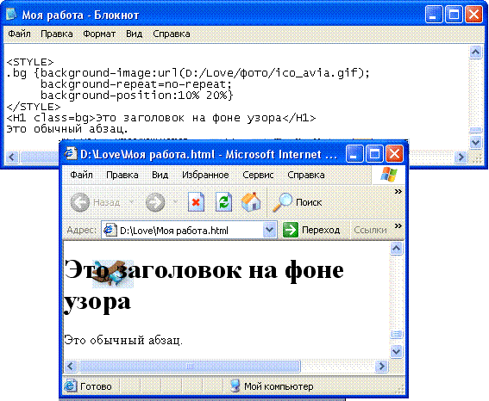Click the Готово status bar icon
Viewport: 489px width, 401px height.
(x=71, y=386)
